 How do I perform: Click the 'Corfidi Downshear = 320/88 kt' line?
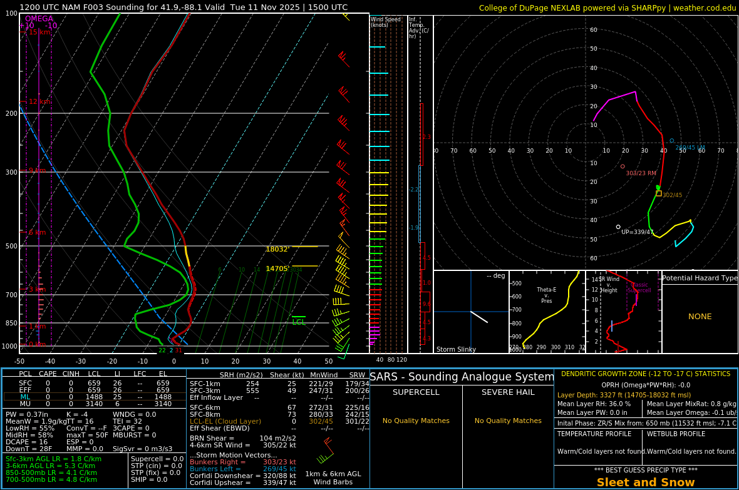(x=243, y=476)
